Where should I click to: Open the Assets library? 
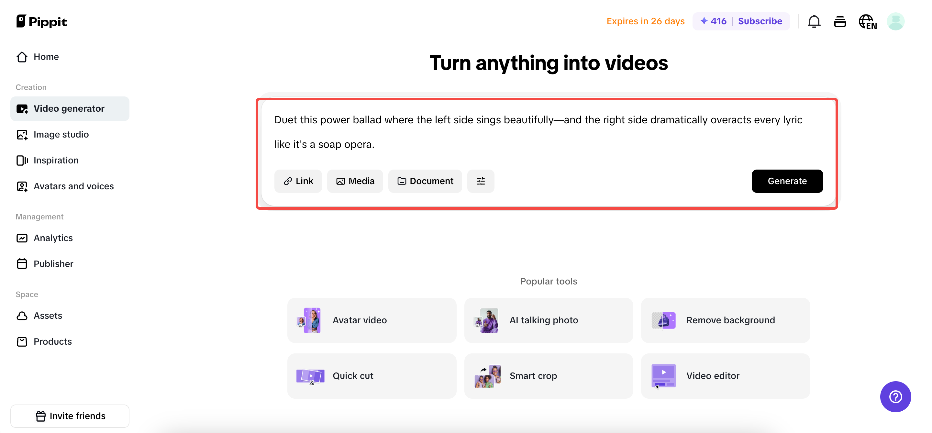(48, 316)
